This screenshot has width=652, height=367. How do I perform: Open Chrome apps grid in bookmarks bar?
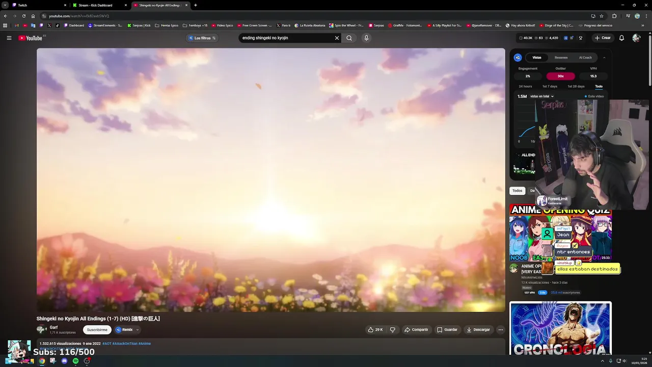click(x=5, y=25)
